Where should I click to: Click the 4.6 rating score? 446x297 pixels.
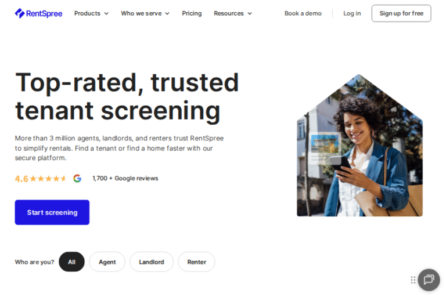[x=21, y=179]
